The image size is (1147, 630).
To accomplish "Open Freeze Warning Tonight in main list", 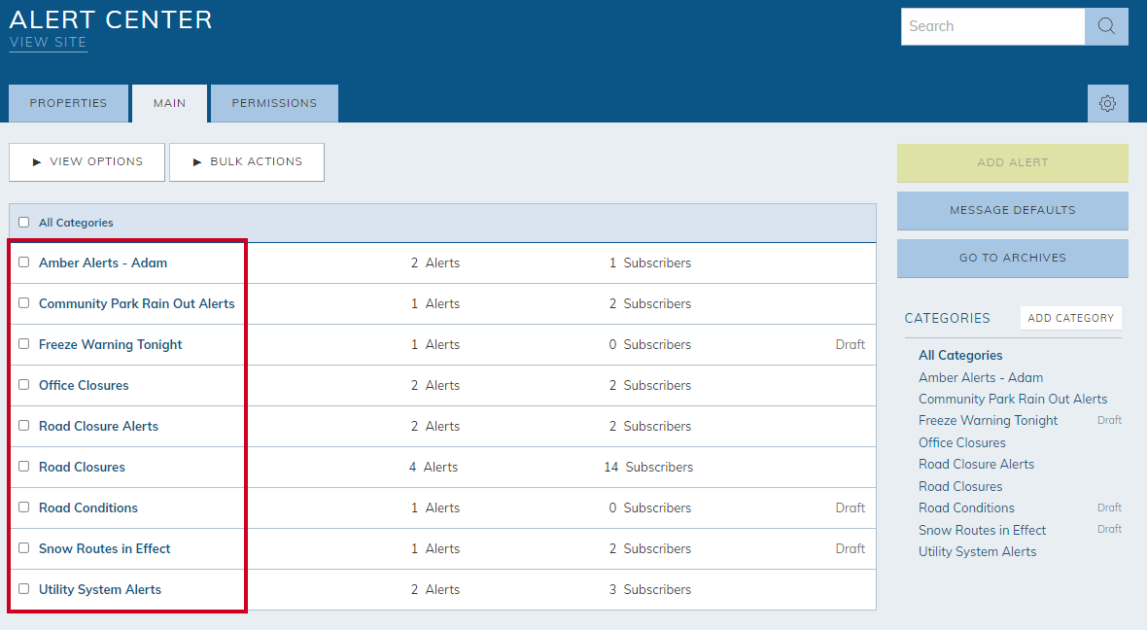I will (x=111, y=344).
